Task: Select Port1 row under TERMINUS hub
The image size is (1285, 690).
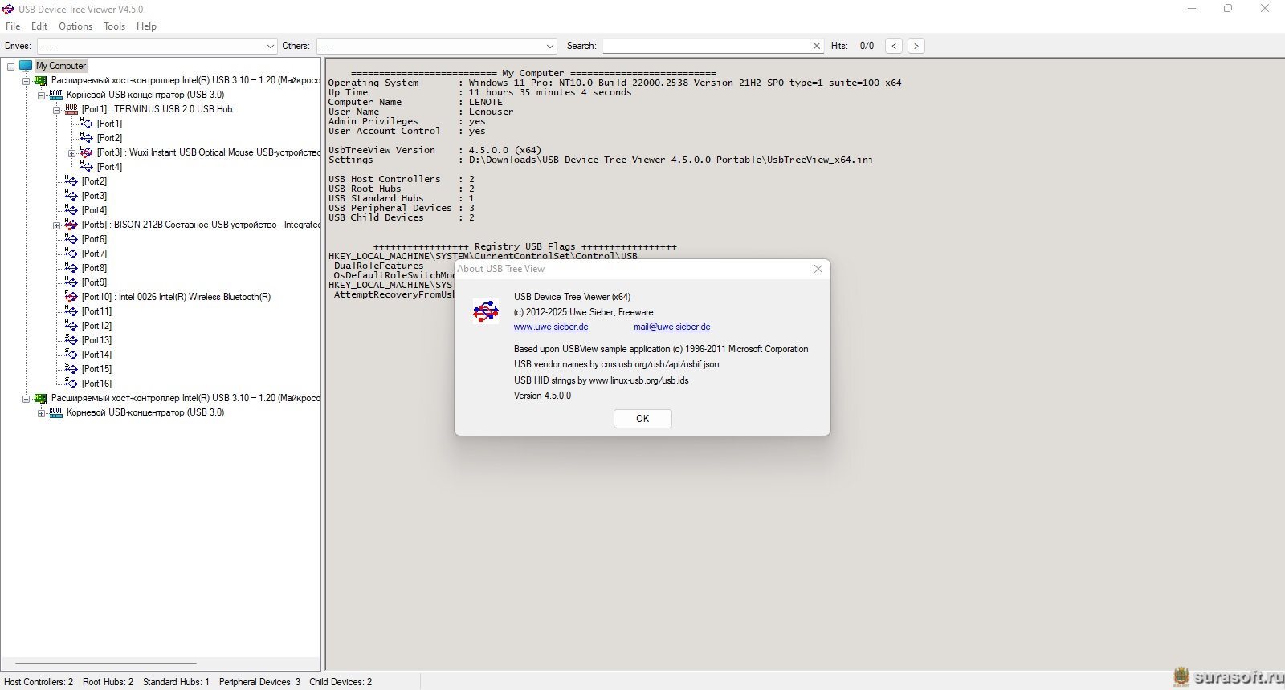Action: [x=109, y=124]
